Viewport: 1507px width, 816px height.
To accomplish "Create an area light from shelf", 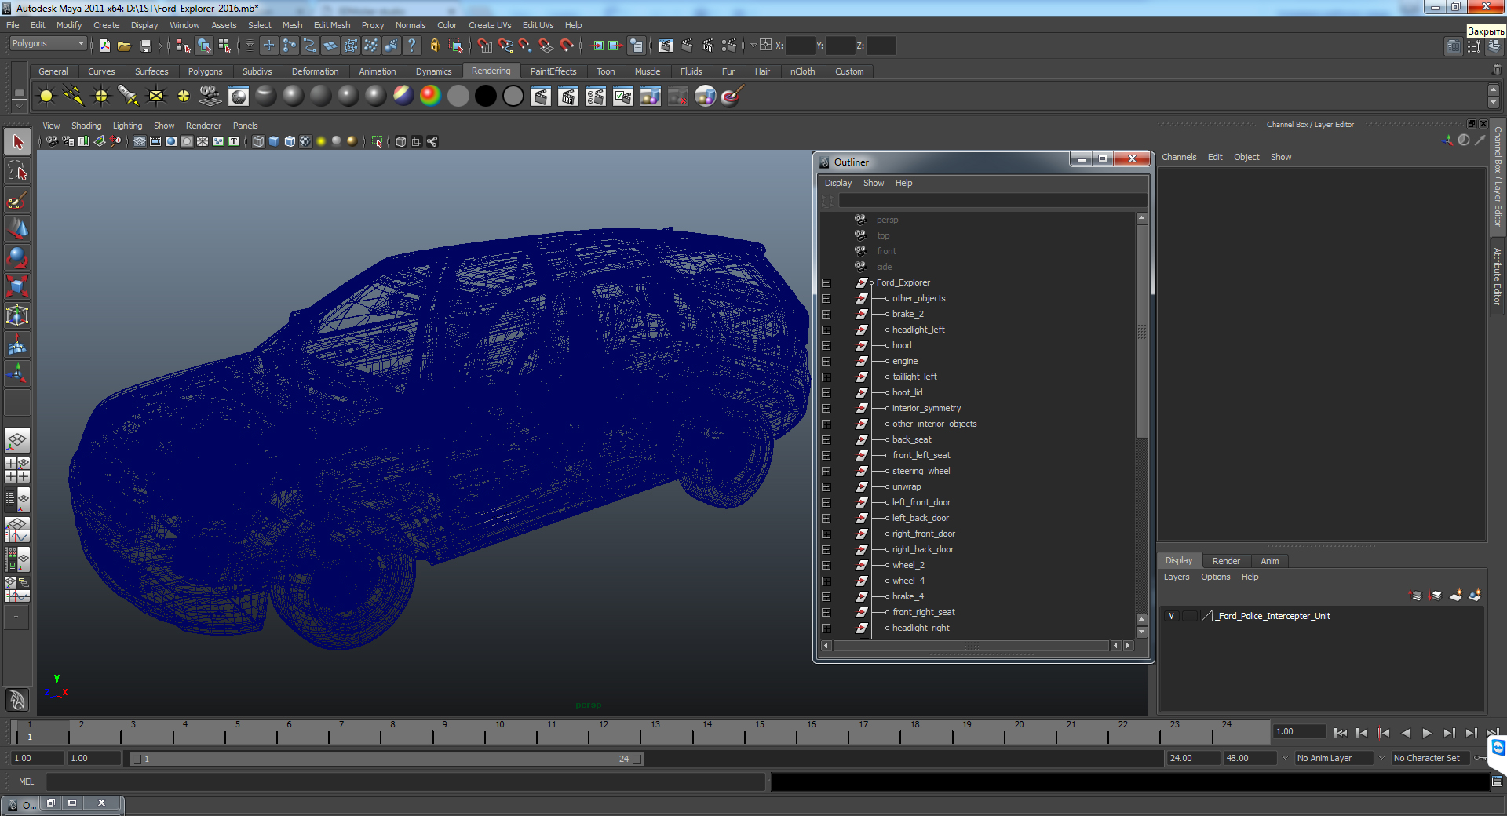I will point(156,96).
